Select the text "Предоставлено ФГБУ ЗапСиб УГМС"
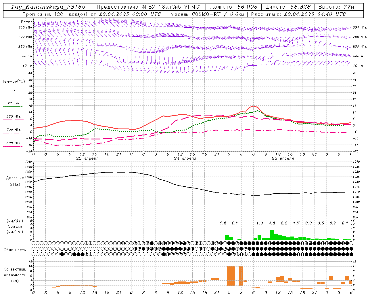 (x=149, y=7)
